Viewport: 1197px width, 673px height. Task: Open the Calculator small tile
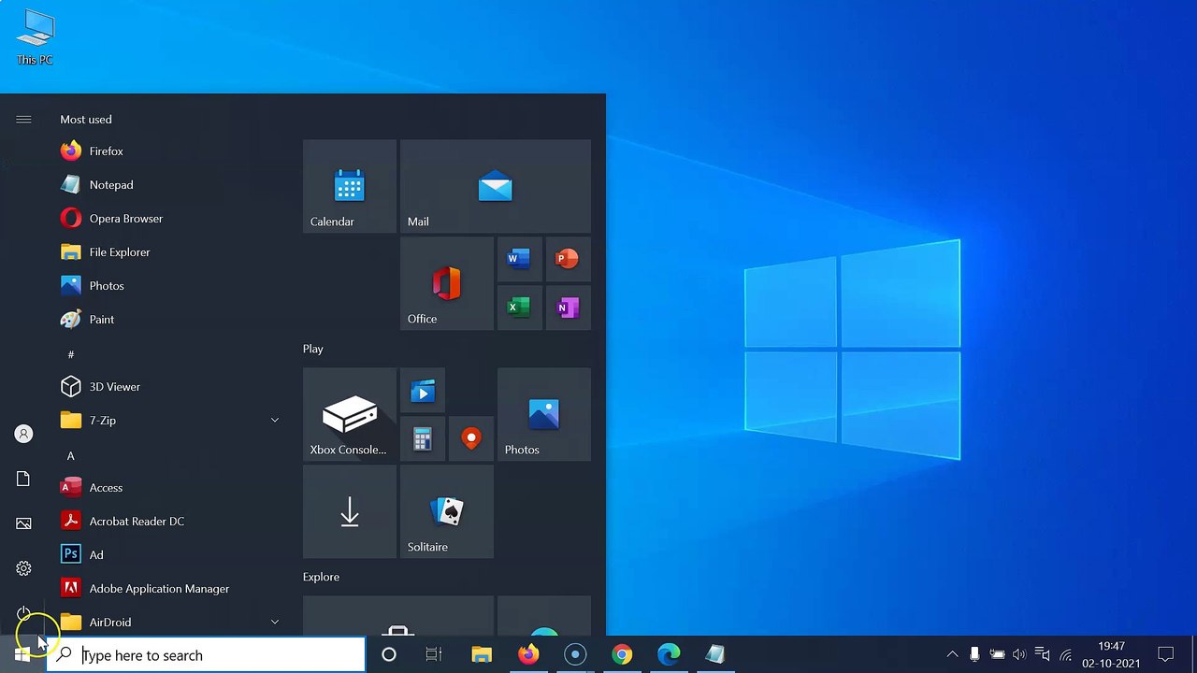pyautogui.click(x=423, y=438)
